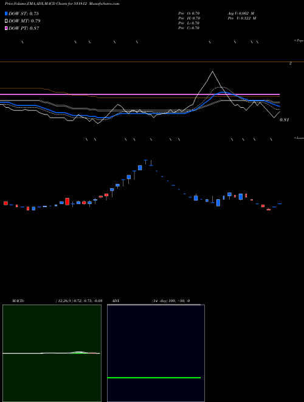Click the 'Avg V: 0.002 M' volume text
The height and width of the screenshot is (402, 304).
pos(241,13)
